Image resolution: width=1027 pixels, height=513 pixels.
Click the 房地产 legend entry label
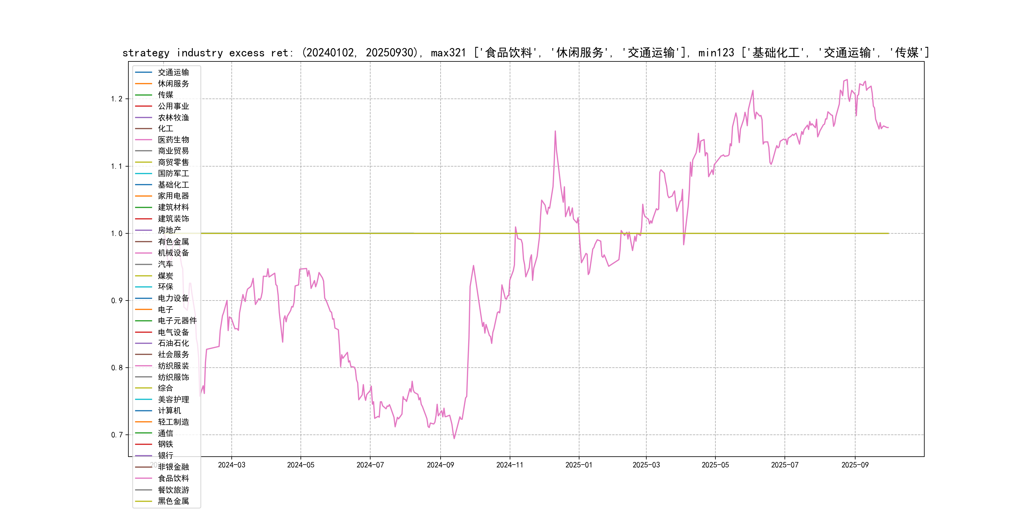(170, 230)
